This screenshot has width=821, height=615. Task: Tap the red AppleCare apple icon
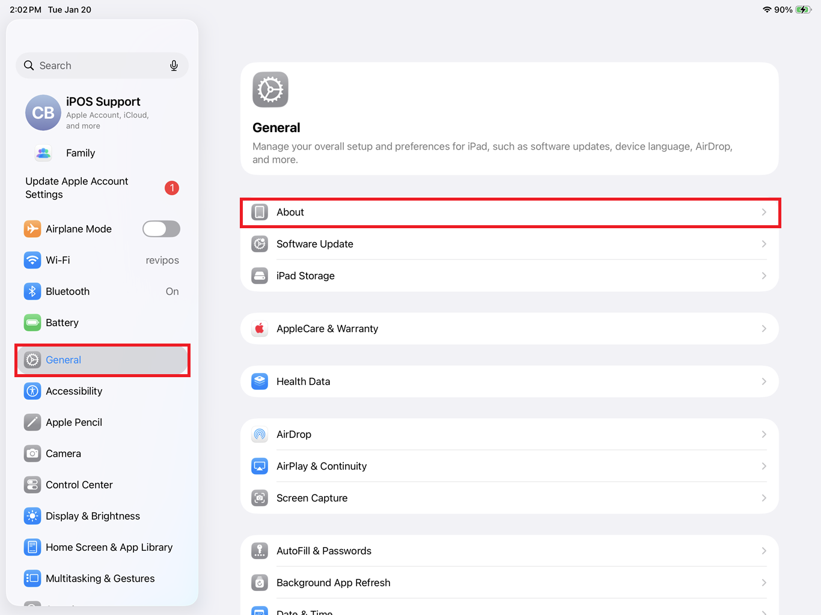pyautogui.click(x=260, y=329)
